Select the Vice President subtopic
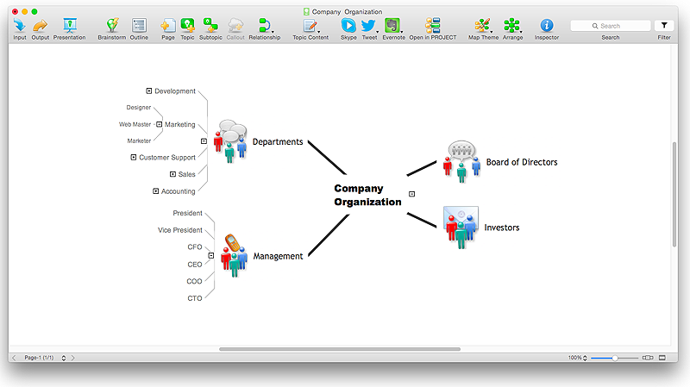Screen dimensions: 690x387 180,230
